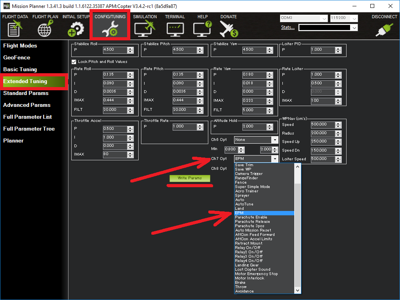
Task: Open the COM3 port selector dropdown
Action: (x=324, y=18)
